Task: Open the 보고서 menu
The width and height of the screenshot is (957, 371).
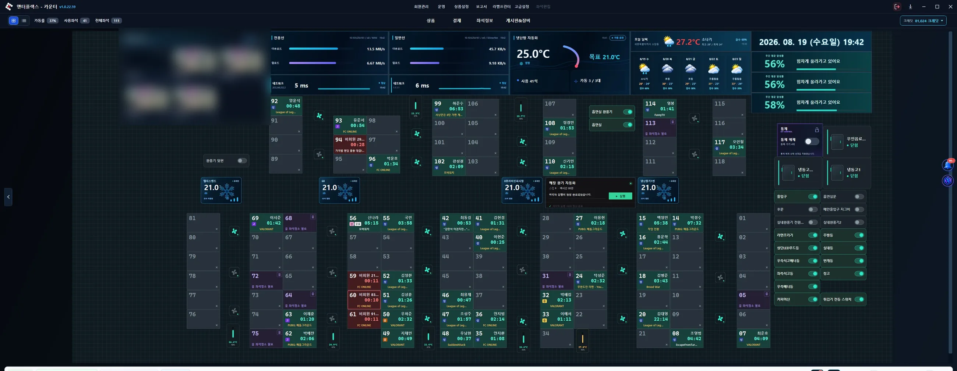Action: point(481,7)
